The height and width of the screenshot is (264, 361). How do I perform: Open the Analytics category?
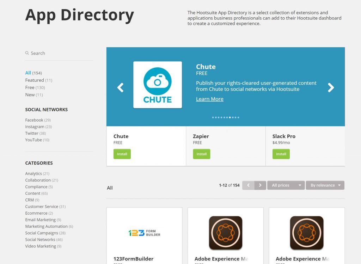(x=37, y=173)
